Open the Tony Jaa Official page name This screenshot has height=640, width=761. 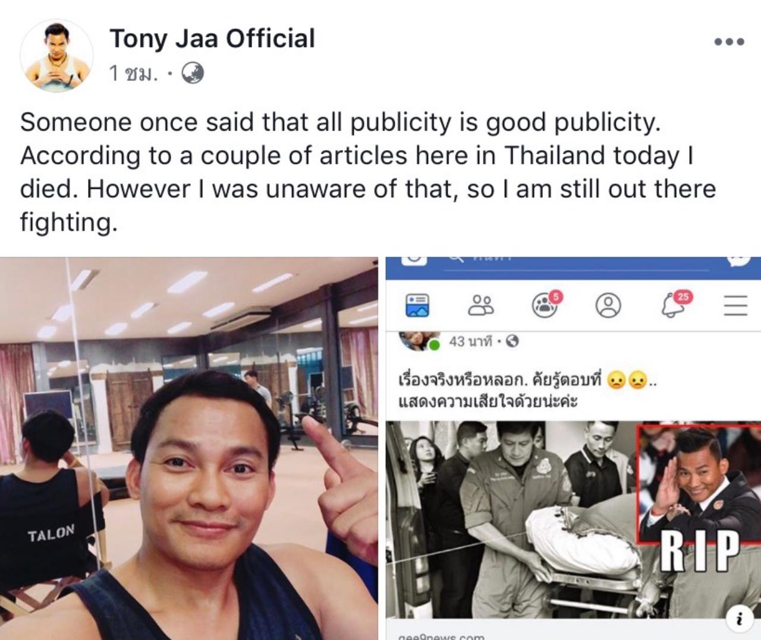212,39
